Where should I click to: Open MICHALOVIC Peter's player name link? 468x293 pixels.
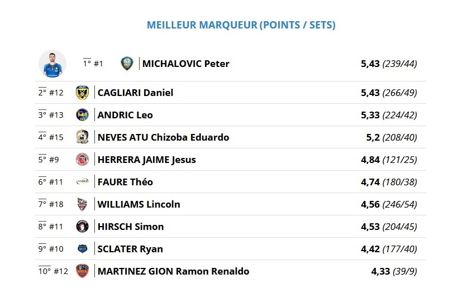point(185,64)
